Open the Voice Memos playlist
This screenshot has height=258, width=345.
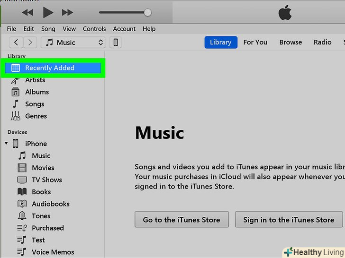click(x=53, y=252)
